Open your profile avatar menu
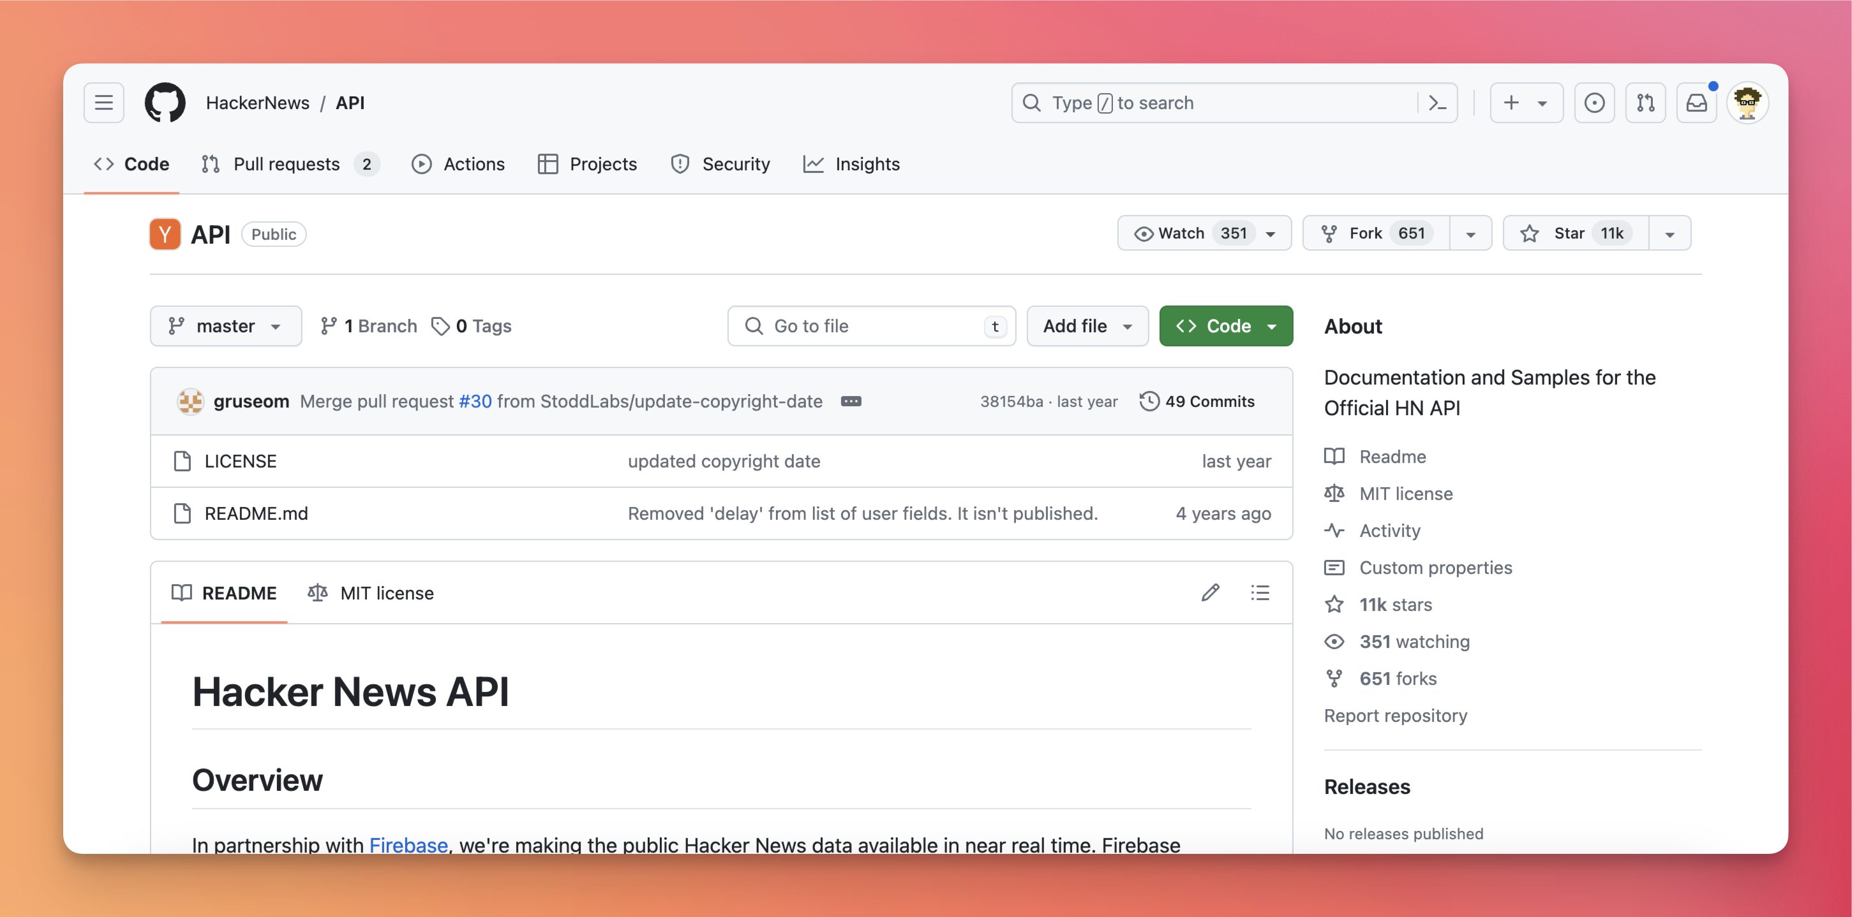Image resolution: width=1852 pixels, height=917 pixels. click(1749, 102)
